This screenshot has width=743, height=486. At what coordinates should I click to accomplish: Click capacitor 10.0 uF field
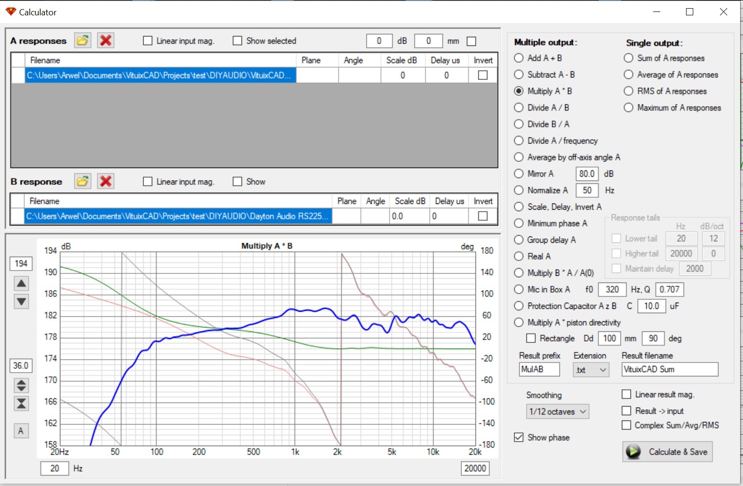point(652,306)
